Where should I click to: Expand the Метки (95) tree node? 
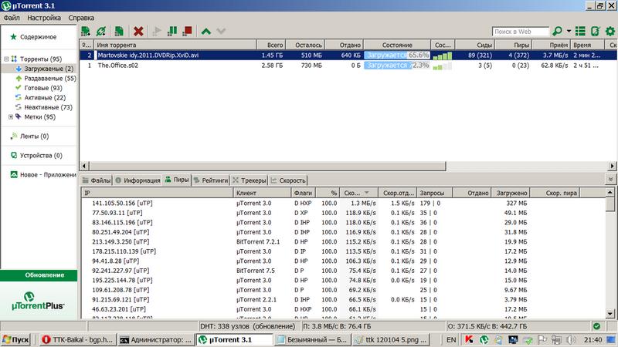[11, 117]
